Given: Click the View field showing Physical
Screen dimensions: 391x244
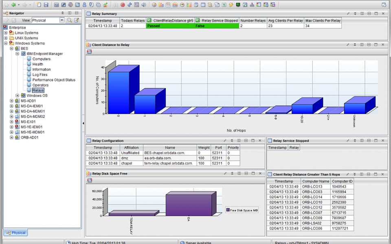Looking at the screenshot, I should pos(46,20).
